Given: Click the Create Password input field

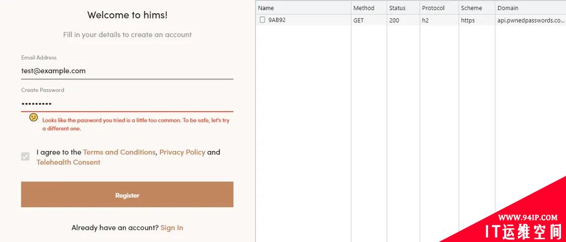Looking at the screenshot, I should point(127,104).
